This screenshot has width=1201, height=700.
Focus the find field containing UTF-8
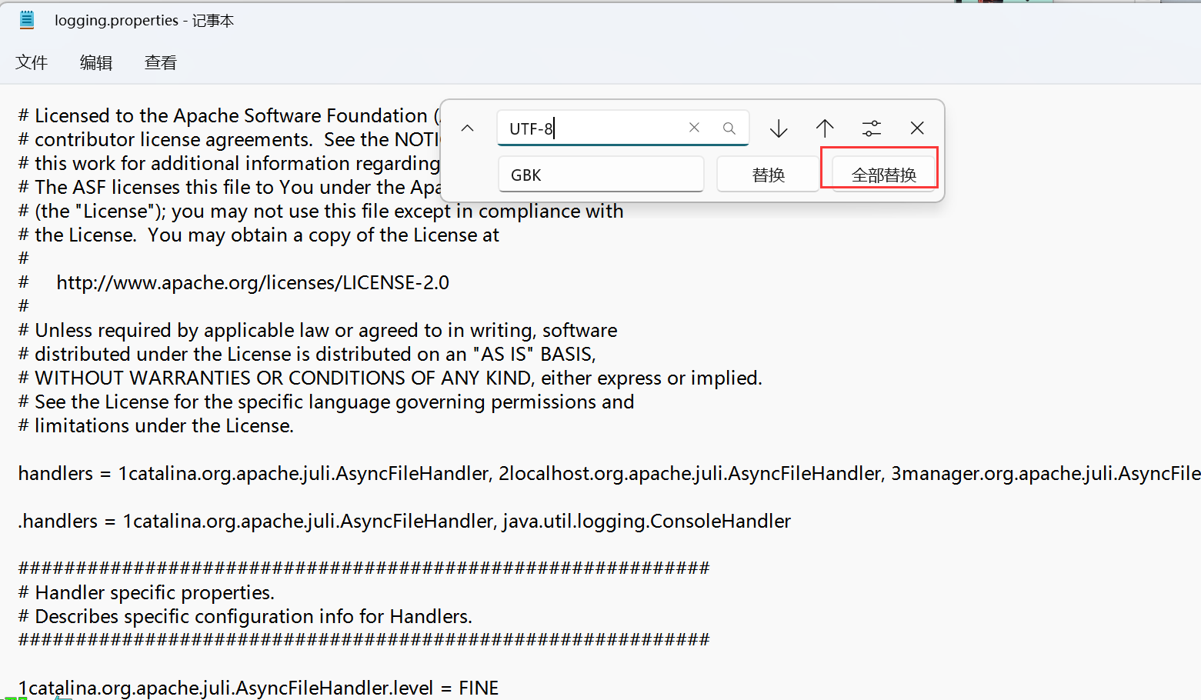click(x=589, y=128)
